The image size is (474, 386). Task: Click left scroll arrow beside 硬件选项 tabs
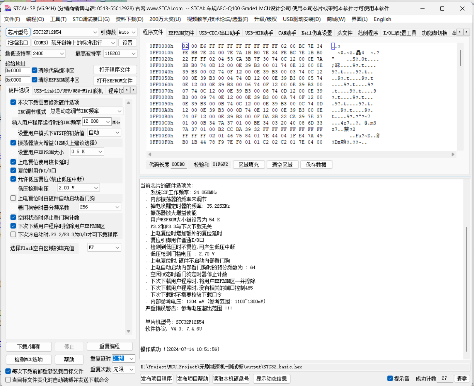pyautogui.click(x=127, y=90)
